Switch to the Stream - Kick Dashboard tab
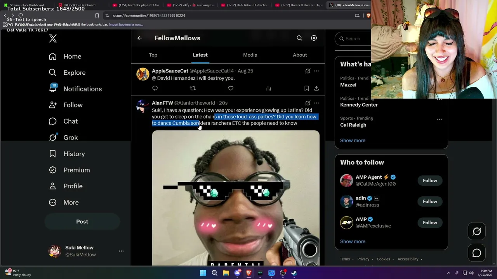 [x=27, y=5]
